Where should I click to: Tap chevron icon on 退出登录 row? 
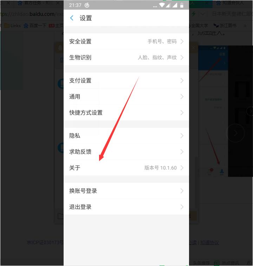click(x=182, y=207)
